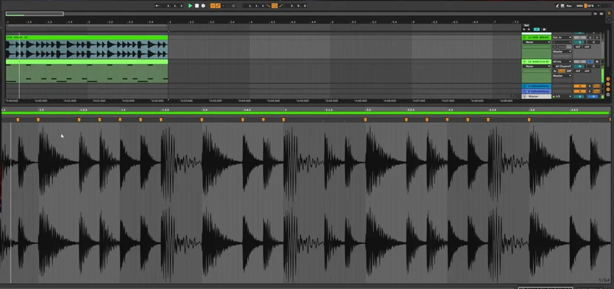Toggle the highlighted automation mode button
The width and height of the screenshot is (614, 289).
pyautogui.click(x=536, y=29)
